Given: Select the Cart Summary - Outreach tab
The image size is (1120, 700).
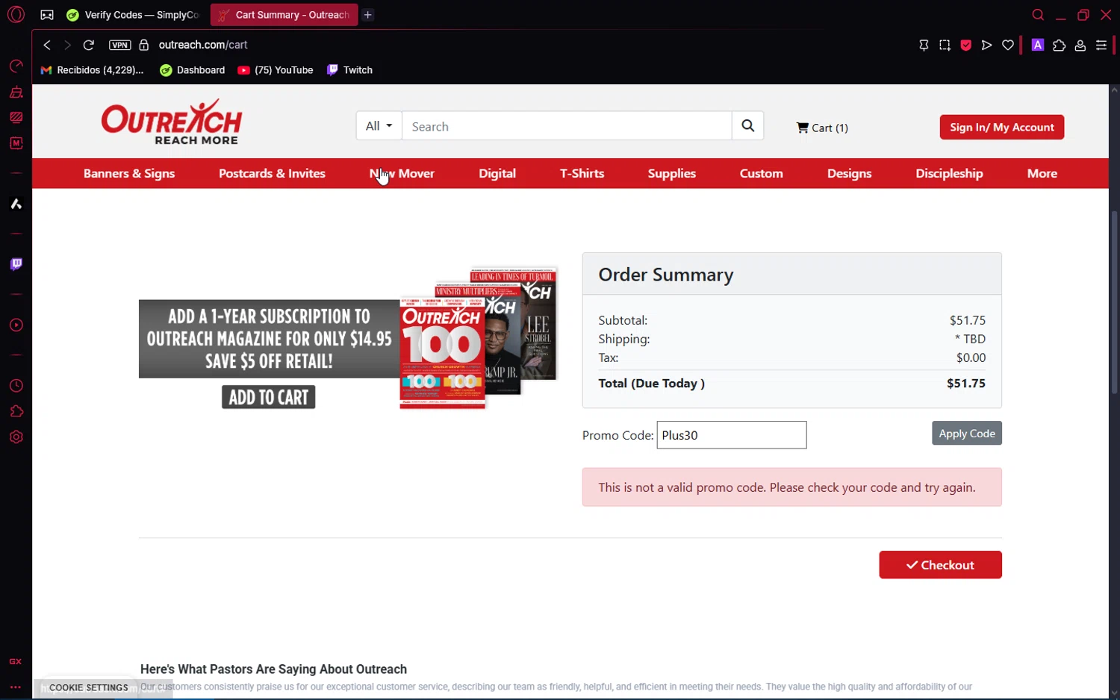Looking at the screenshot, I should tap(284, 15).
